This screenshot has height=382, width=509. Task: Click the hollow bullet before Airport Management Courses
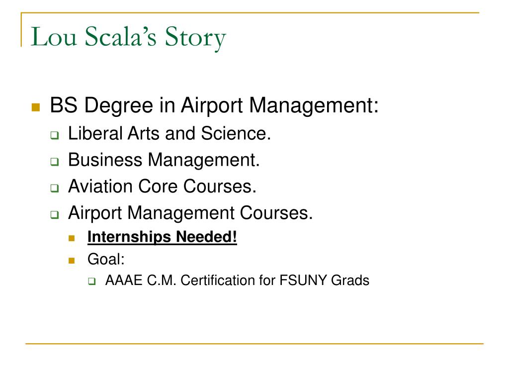[55, 214]
